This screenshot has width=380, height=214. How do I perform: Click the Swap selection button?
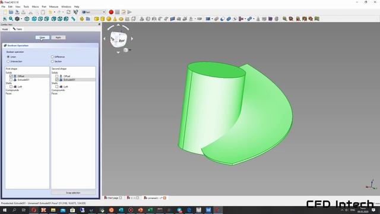click(73, 193)
